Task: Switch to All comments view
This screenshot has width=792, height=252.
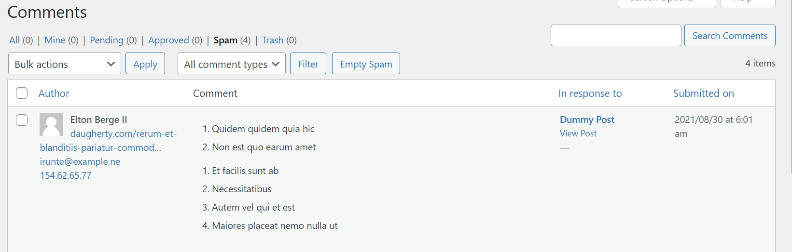Action: [x=14, y=40]
